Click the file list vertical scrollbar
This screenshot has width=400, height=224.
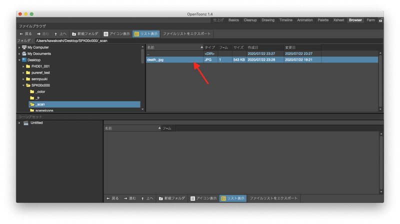(x=380, y=81)
